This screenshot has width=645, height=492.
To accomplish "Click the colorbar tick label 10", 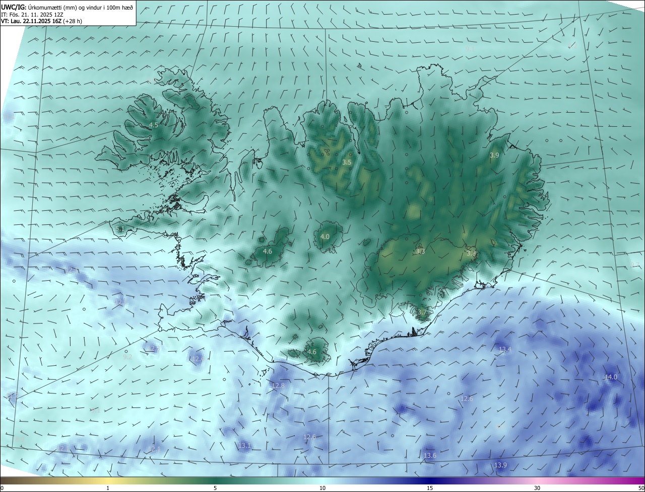I will [x=322, y=488].
